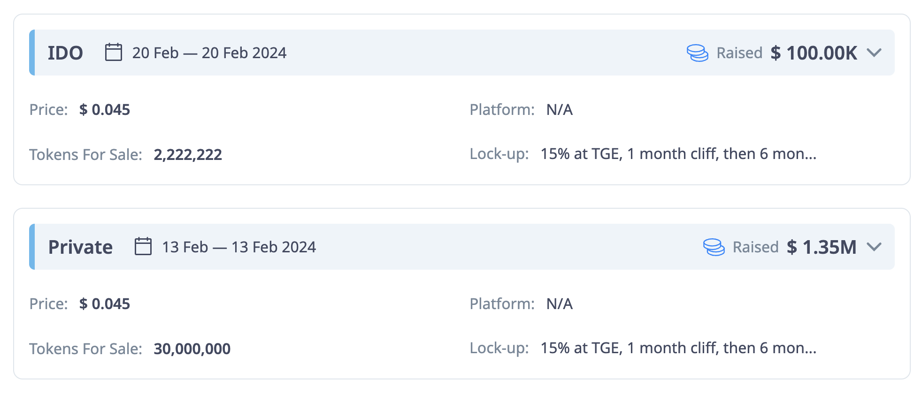922x394 pixels.
Task: Click the $ 100.00K raised amount
Action: pos(814,53)
